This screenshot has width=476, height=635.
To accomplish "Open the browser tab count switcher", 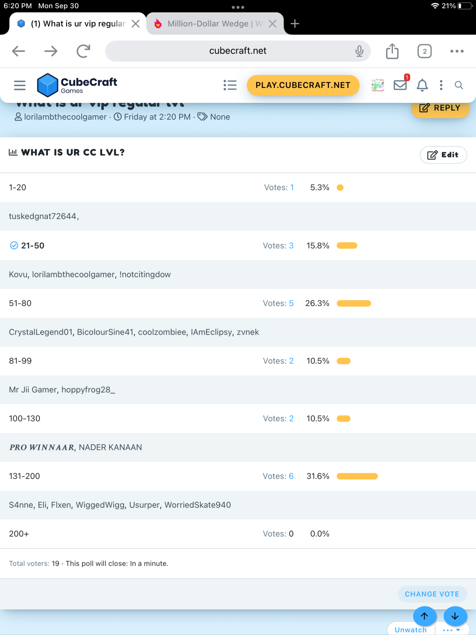I will coord(425,51).
